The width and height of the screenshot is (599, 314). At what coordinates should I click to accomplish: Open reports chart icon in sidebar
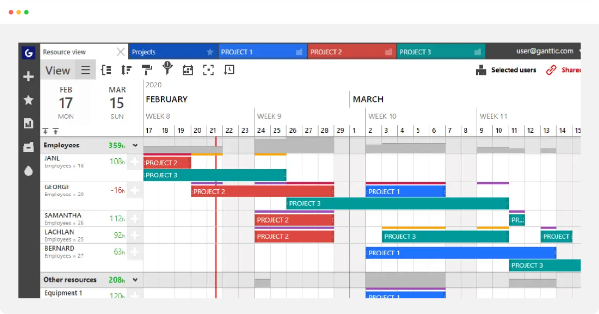pos(28,123)
